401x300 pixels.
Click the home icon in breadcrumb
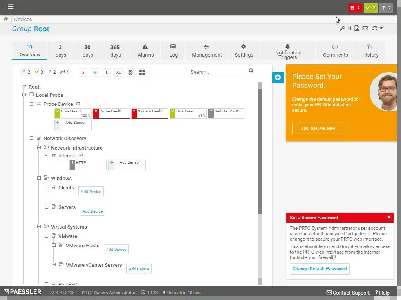pyautogui.click(x=5, y=19)
